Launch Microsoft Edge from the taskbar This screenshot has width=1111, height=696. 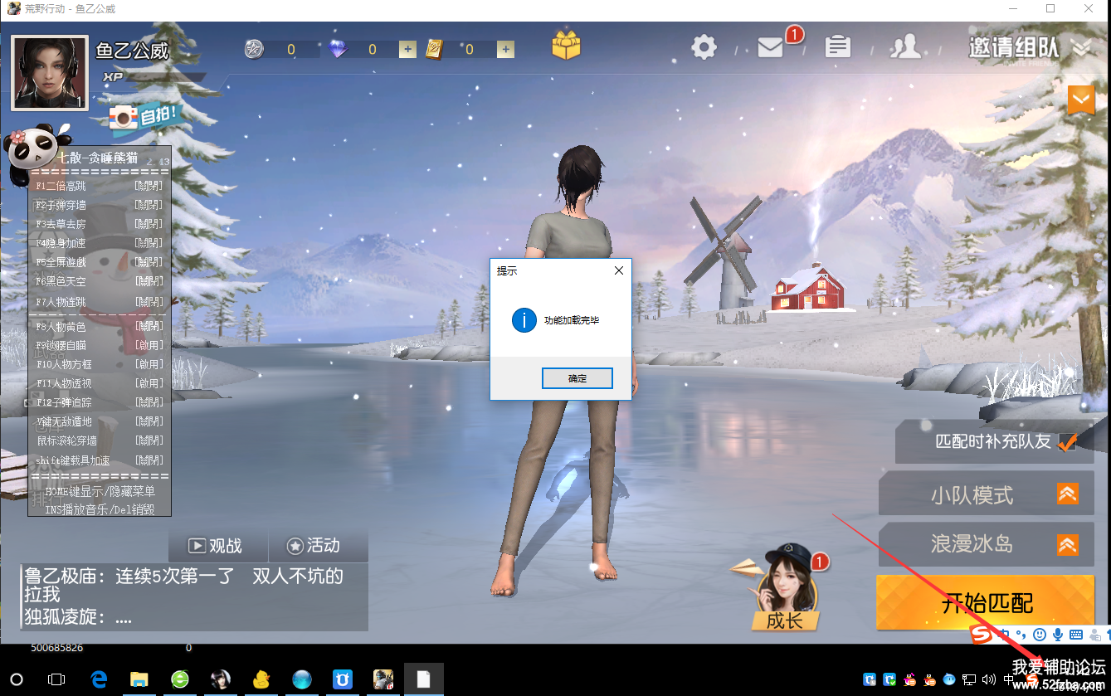point(99,679)
